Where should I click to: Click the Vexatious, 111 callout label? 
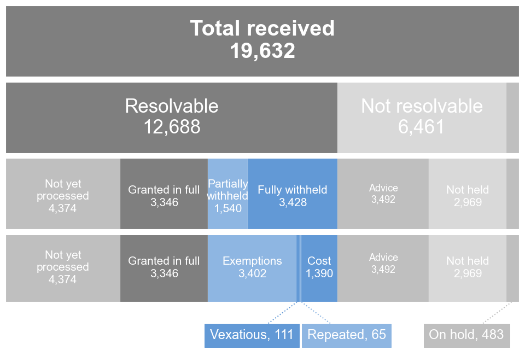pos(252,335)
